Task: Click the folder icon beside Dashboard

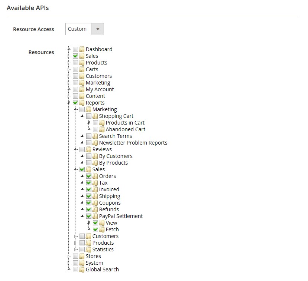Action: [x=82, y=49]
